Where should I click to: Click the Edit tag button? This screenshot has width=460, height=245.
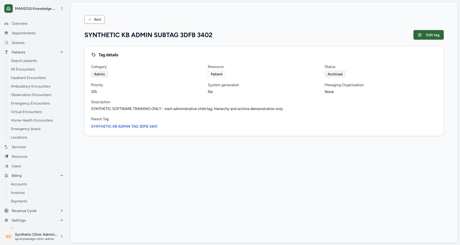tap(428, 35)
